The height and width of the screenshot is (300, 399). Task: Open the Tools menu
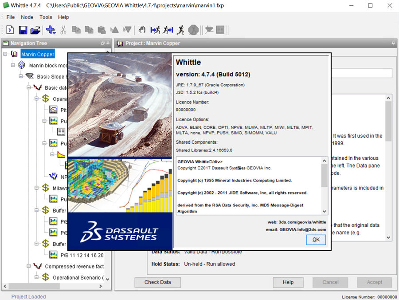[46, 17]
